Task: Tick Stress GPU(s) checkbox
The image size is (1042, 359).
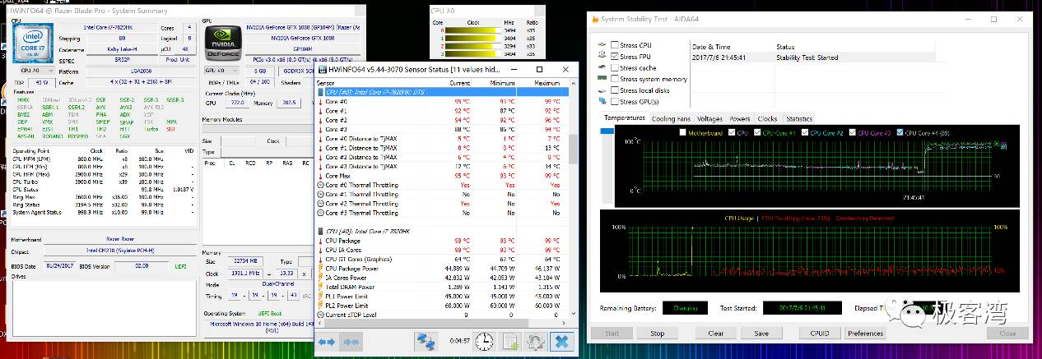Action: tap(615, 102)
